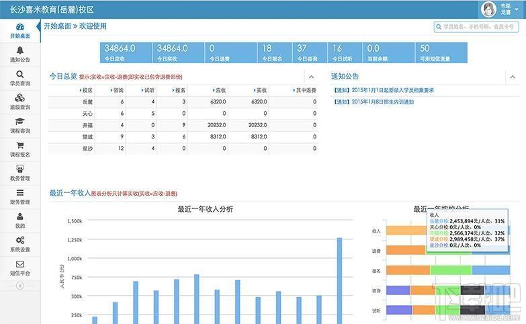Click the 20232.0 应收 cell for 开福
This screenshot has height=324, width=526.
coord(217,125)
